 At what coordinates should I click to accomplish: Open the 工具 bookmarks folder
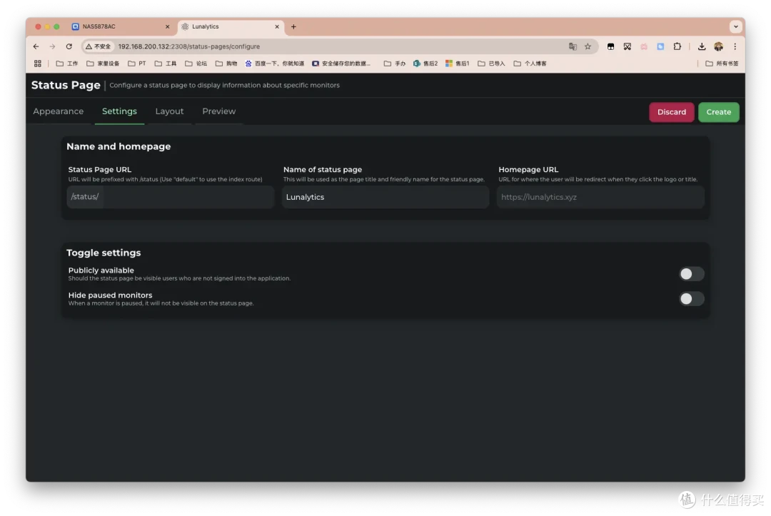coord(165,64)
